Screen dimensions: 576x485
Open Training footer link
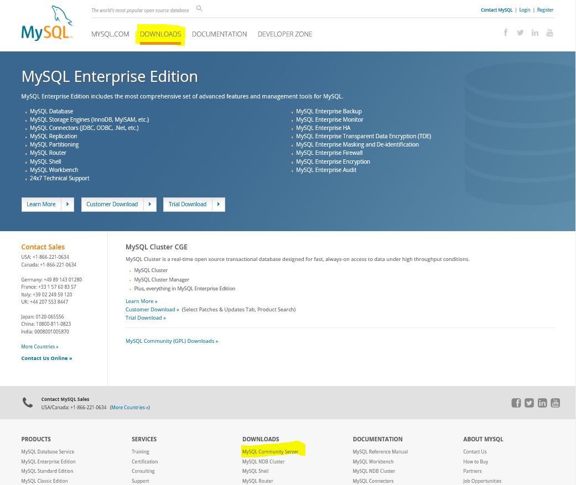tap(141, 452)
